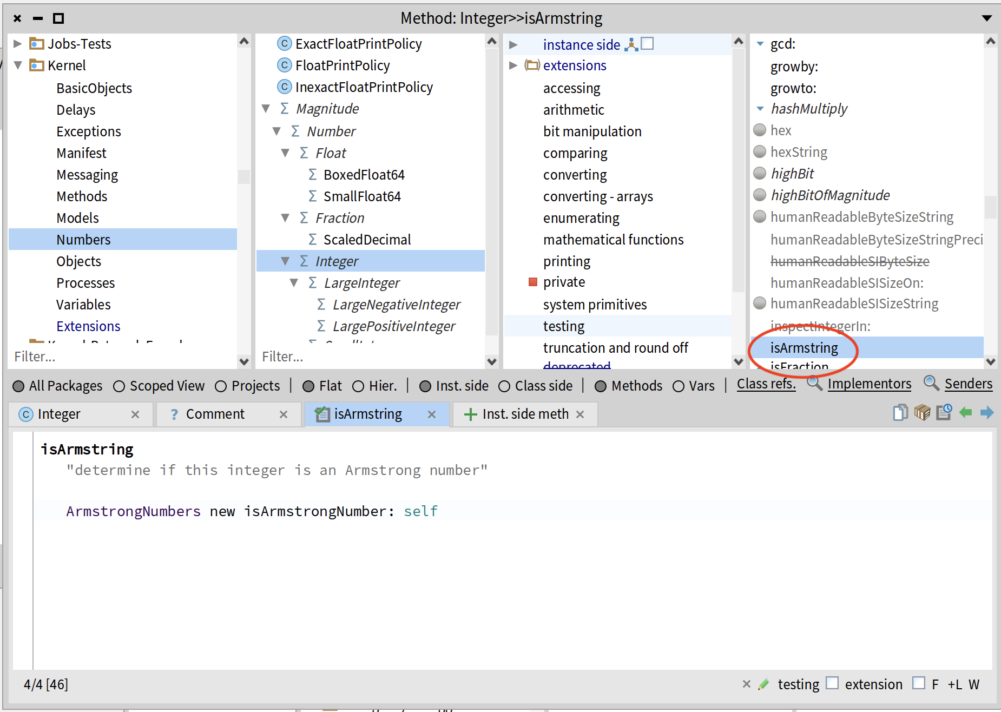
Task: Click the override arrow beside hashMultiply
Action: tap(760, 109)
